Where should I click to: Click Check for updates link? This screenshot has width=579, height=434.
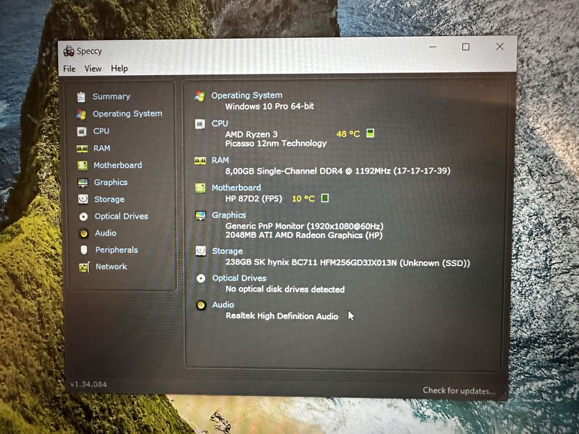point(459,391)
